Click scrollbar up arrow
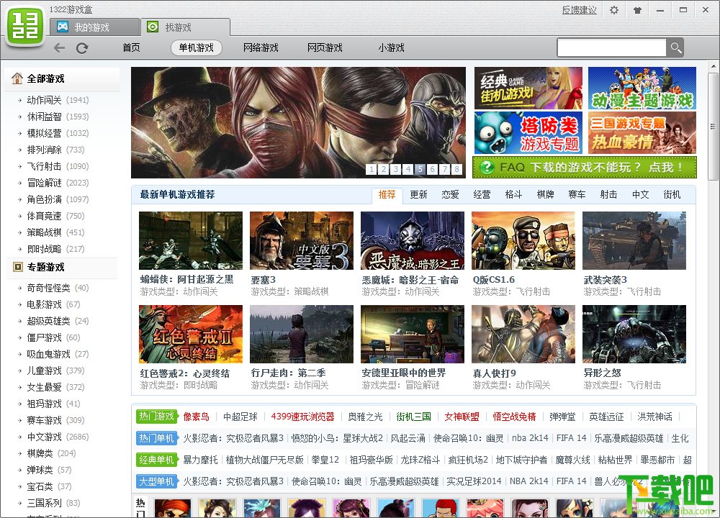This screenshot has height=518, width=720. [713, 66]
